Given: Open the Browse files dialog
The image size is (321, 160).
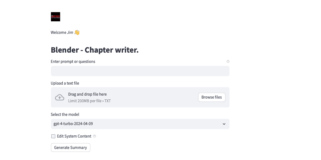Looking at the screenshot, I should 212,97.
